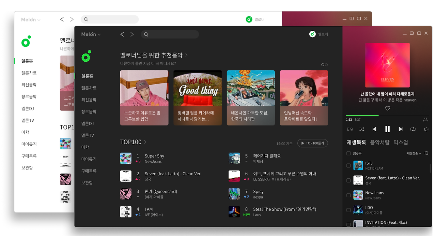Open the Melon dropdown in light window

tap(31, 20)
